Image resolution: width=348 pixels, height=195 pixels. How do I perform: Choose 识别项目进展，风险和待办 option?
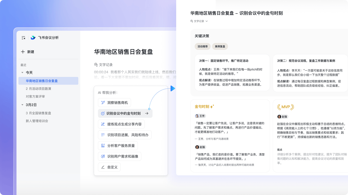click(x=125, y=135)
